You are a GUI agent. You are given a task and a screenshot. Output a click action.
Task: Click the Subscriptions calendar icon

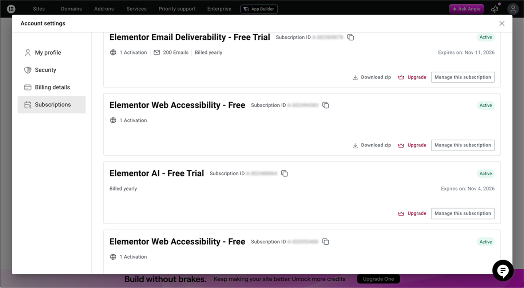28,105
